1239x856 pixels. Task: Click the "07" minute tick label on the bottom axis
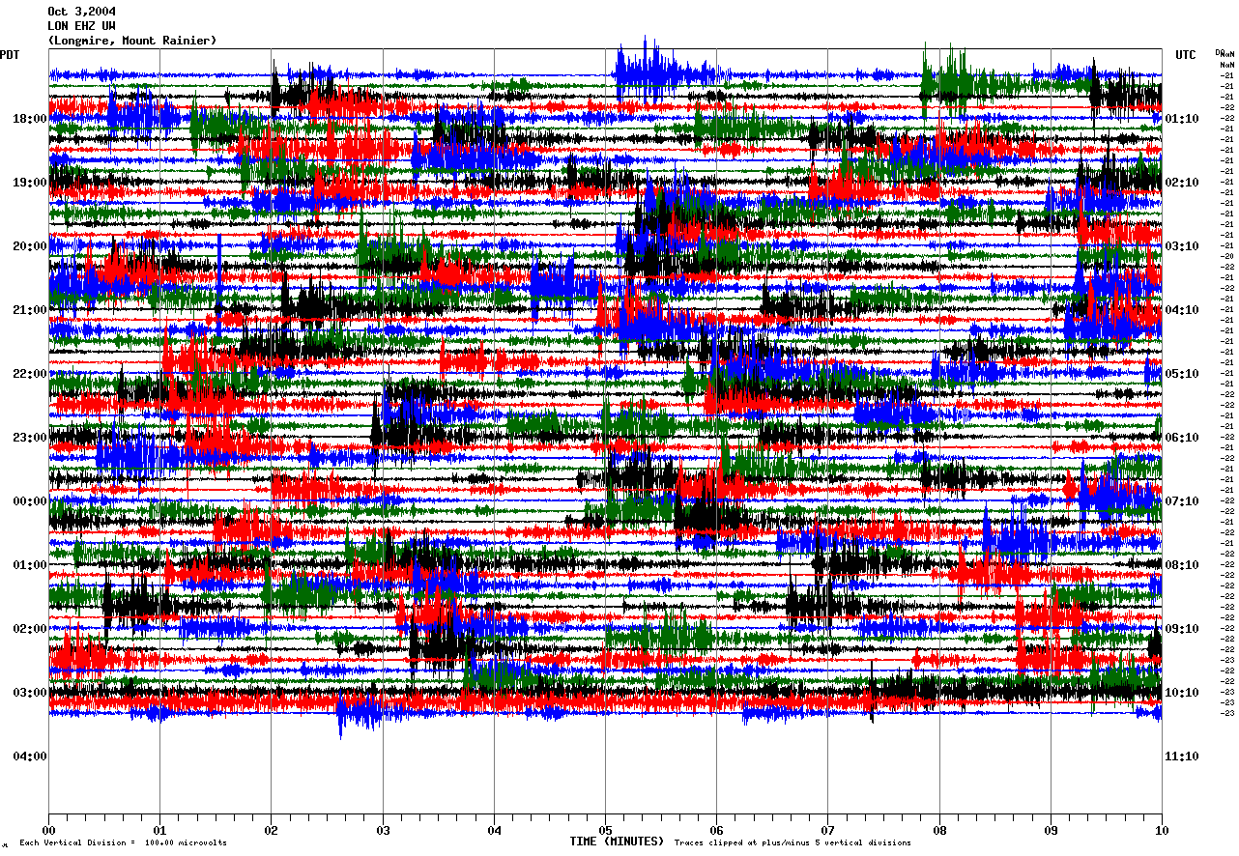point(827,829)
